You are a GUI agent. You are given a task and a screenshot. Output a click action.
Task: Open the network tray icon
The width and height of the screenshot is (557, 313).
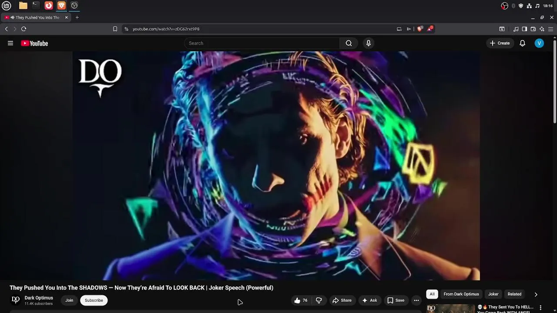[529, 6]
